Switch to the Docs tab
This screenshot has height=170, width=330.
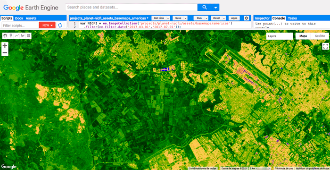click(20, 18)
